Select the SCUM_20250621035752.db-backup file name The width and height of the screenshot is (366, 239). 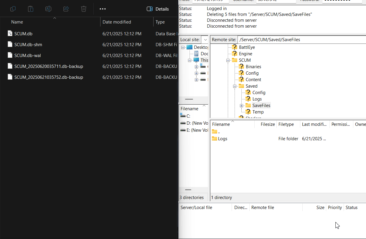click(x=49, y=77)
